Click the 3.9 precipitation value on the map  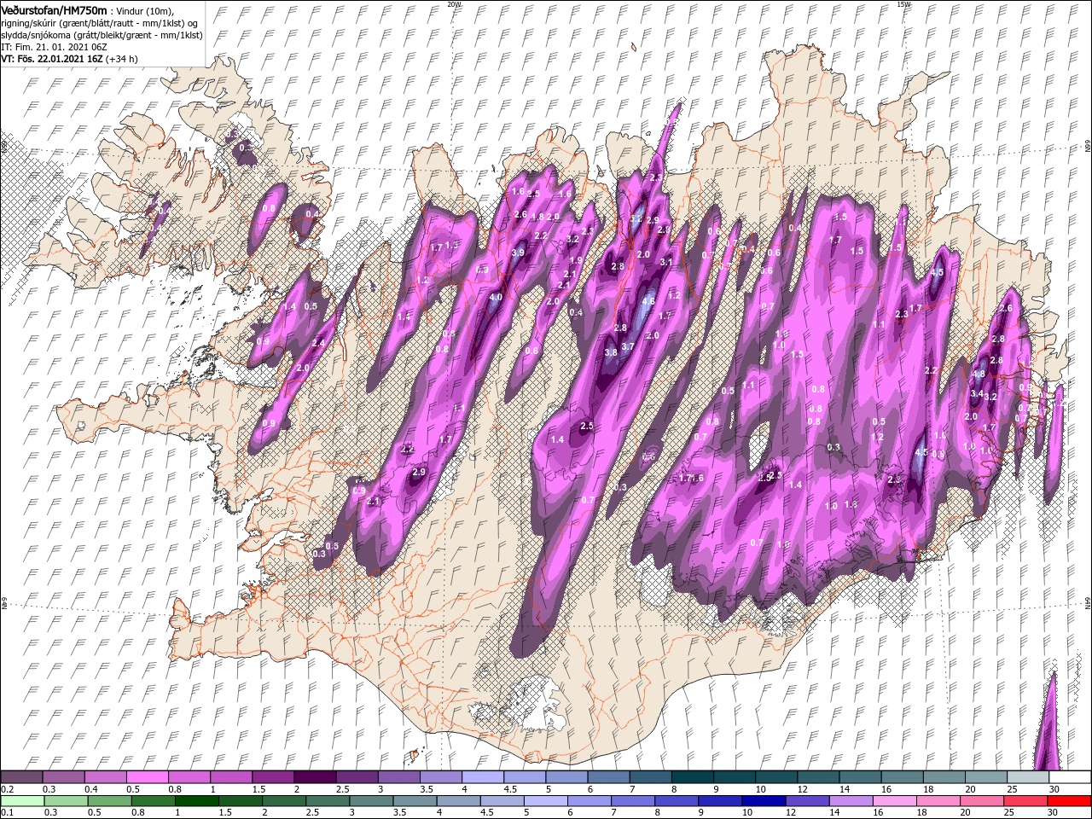pos(518,253)
